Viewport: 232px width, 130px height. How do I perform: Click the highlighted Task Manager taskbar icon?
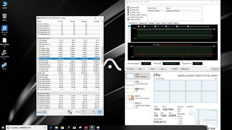[x=92, y=127]
